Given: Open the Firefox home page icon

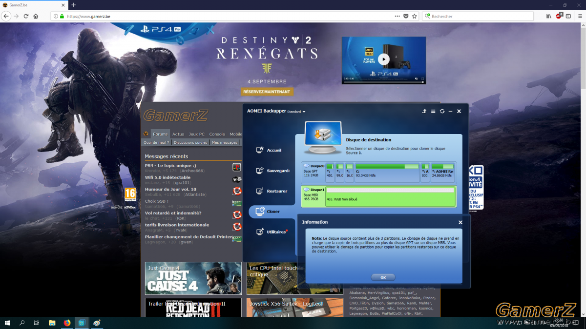Looking at the screenshot, I should click(36, 16).
